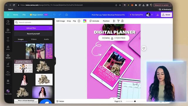Open the Uploads sidebar panel
188x106 pixels.
[8, 56]
